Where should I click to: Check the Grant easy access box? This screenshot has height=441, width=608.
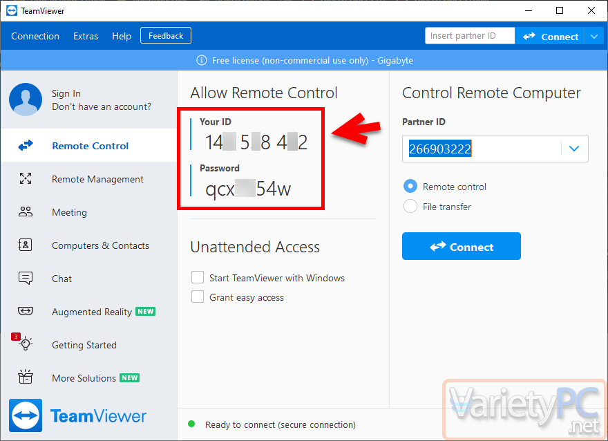tap(198, 297)
